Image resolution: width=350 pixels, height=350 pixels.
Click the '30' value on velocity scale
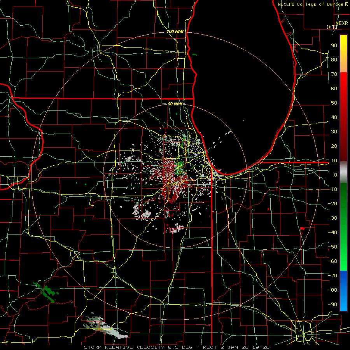pyautogui.click(x=334, y=132)
